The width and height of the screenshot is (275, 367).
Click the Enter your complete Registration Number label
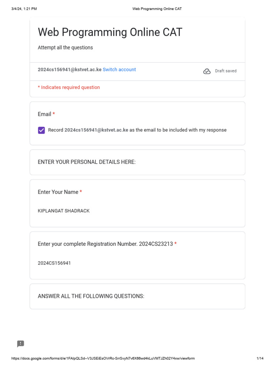105,244
